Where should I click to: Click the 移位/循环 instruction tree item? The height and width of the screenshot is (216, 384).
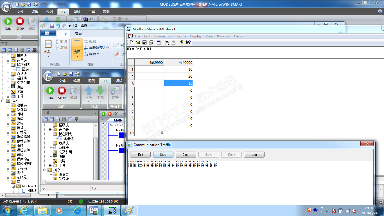[24, 164]
